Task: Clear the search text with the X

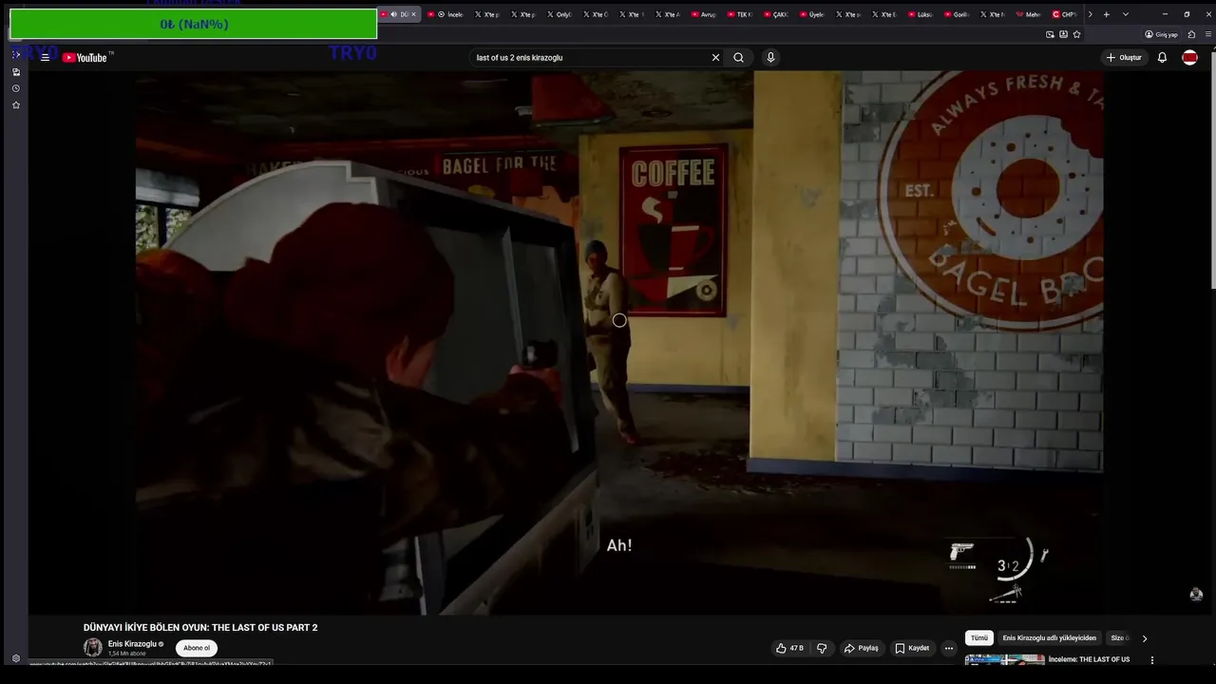Action: [715, 58]
